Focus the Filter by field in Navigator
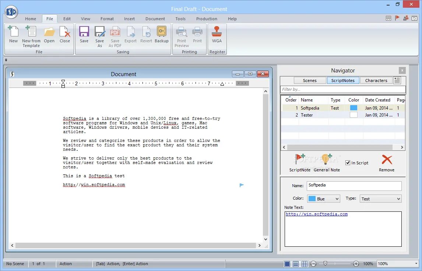The width and height of the screenshot is (422, 271). 343,89
